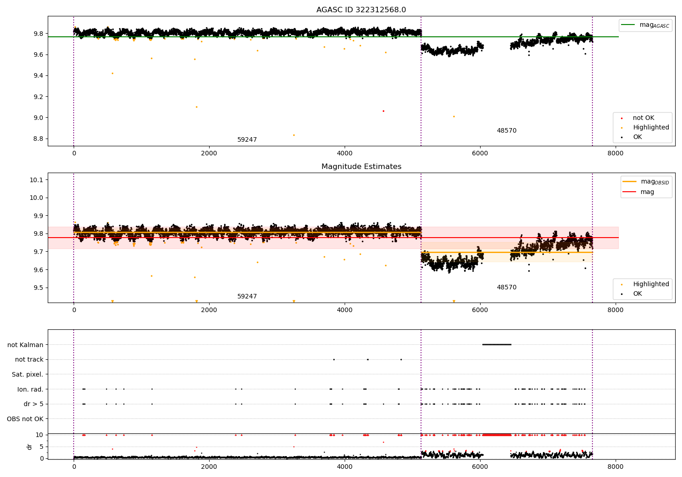Click the 9.5 y-axis tick of the middle plot
The width and height of the screenshot is (682, 477).
[x=38, y=288]
